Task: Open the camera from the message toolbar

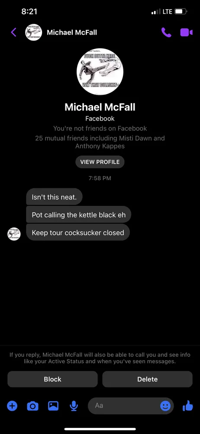Action: point(32,406)
